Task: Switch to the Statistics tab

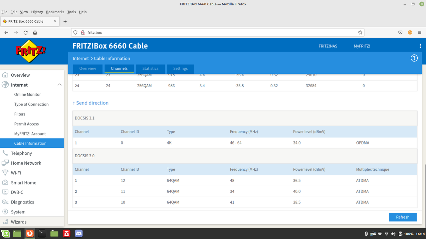Action: 150,68
